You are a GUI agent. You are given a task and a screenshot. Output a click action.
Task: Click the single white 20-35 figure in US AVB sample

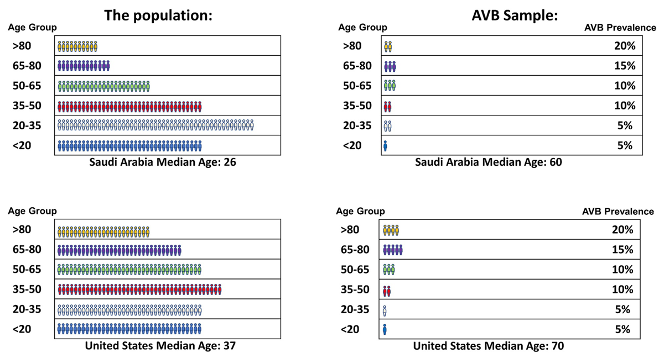[x=385, y=310]
